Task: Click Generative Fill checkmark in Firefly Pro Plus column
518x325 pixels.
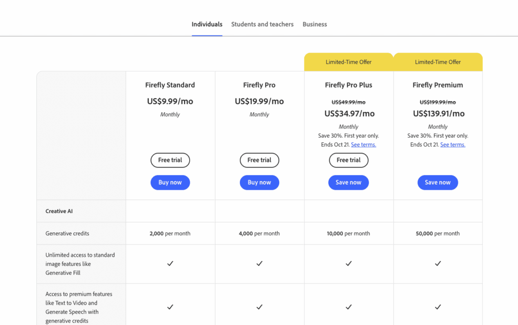Action: pos(349,264)
